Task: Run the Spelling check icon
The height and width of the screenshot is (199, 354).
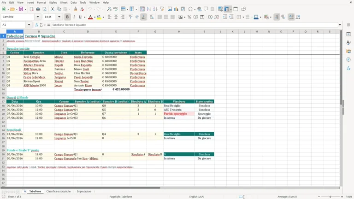Action: pyautogui.click(x=116, y=9)
